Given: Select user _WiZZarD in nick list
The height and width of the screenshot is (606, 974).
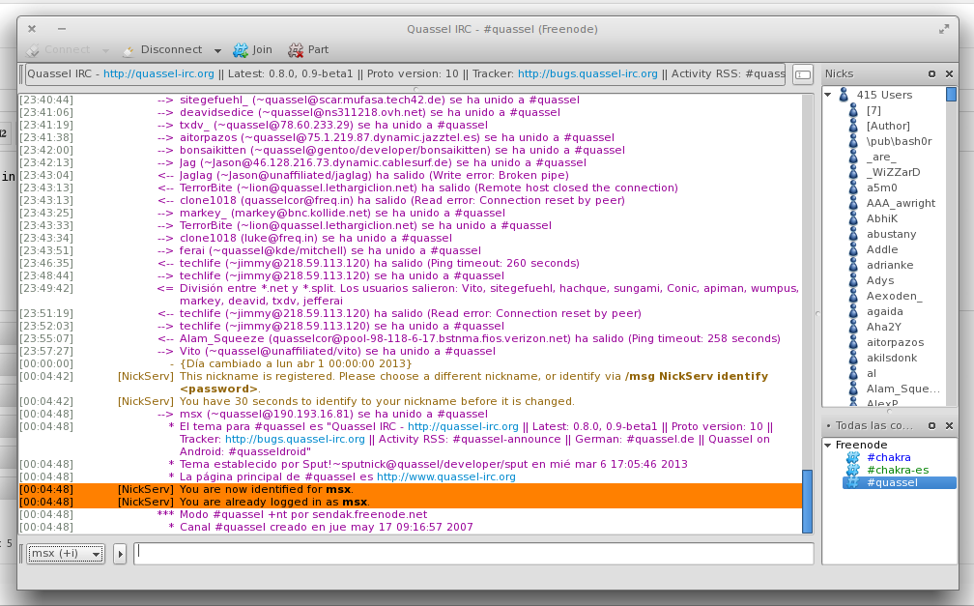Looking at the screenshot, I should [x=893, y=172].
